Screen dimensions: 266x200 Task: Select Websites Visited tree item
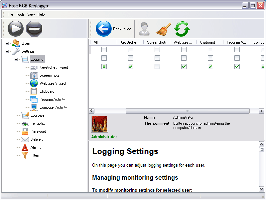(53, 83)
